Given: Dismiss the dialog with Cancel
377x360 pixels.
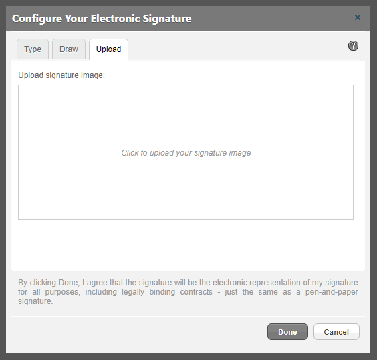Looking at the screenshot, I should 336,332.
